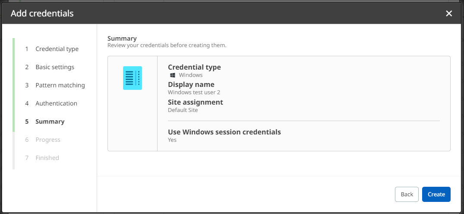Image resolution: width=464 pixels, height=214 pixels.
Task: Click the display name value 'Windows test user 2'
Action: coord(194,92)
